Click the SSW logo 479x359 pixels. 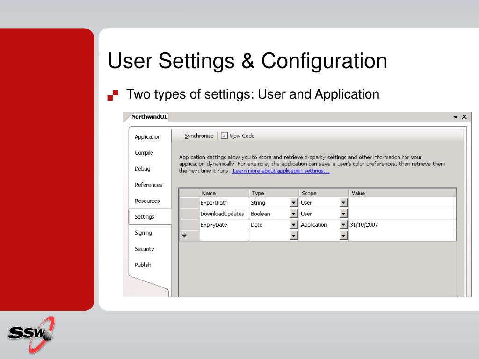tap(31, 335)
